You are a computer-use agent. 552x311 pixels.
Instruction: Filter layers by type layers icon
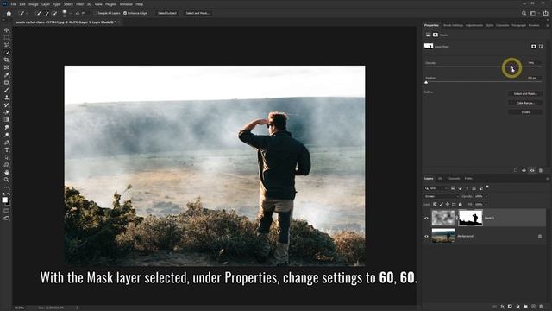coord(467,188)
